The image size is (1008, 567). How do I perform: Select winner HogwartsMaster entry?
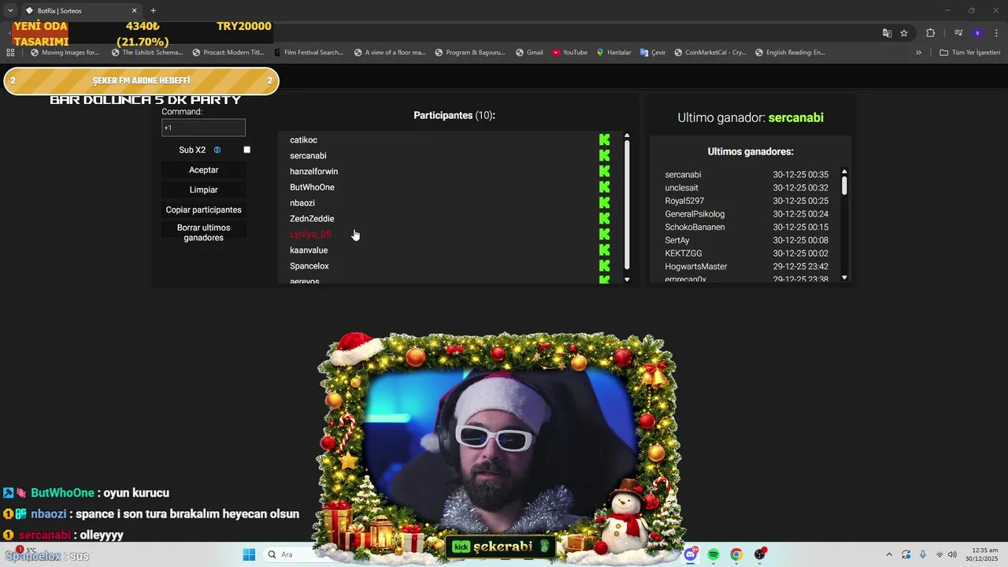[x=696, y=267]
